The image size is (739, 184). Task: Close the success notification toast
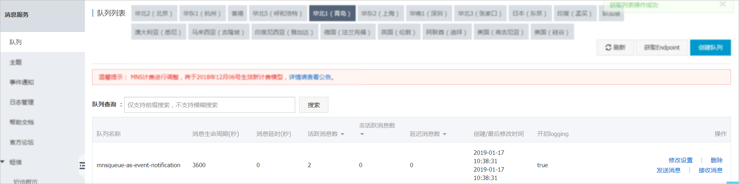(x=723, y=4)
